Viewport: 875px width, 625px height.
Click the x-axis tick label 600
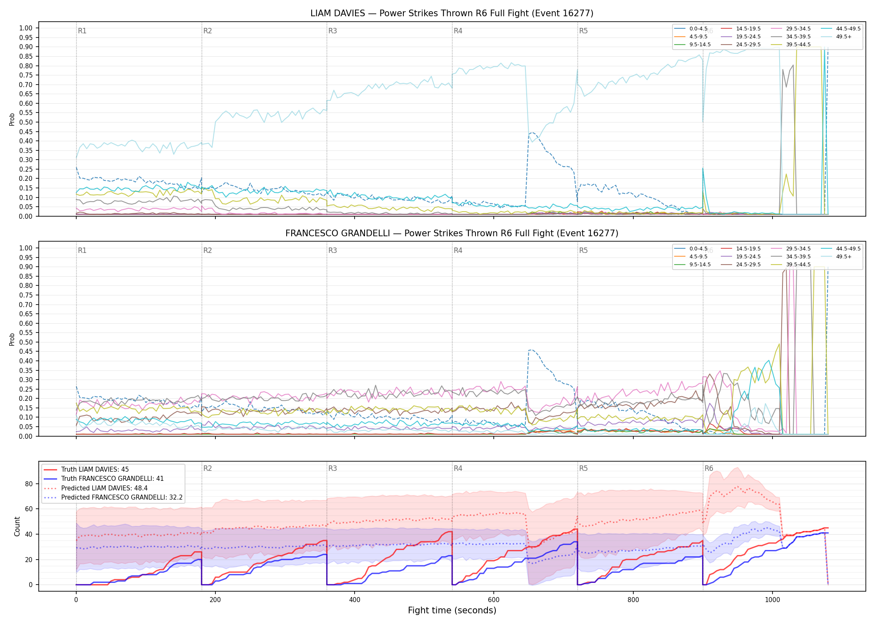[494, 600]
